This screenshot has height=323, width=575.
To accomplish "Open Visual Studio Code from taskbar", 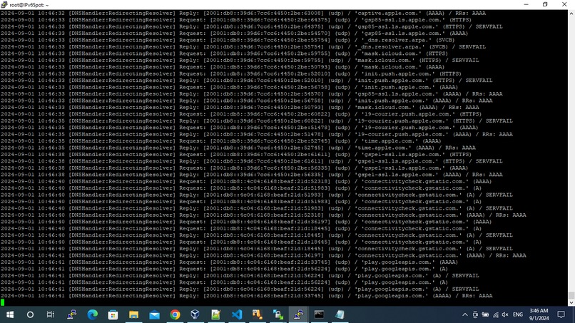I will [x=237, y=314].
